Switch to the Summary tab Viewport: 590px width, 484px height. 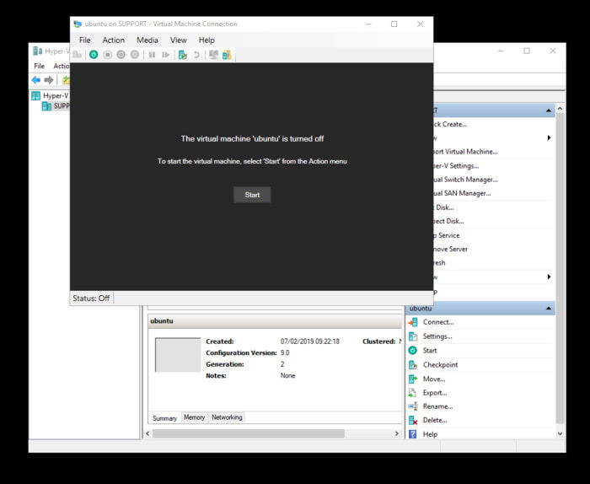coord(164,418)
